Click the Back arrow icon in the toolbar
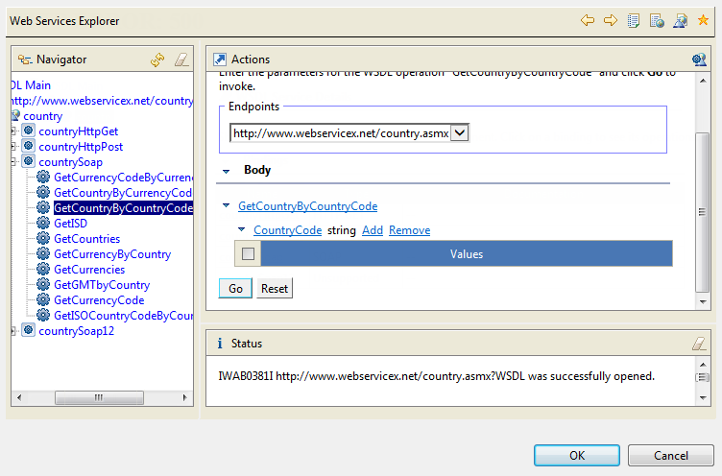 pyautogui.click(x=588, y=20)
